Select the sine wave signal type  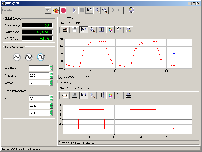29,57
